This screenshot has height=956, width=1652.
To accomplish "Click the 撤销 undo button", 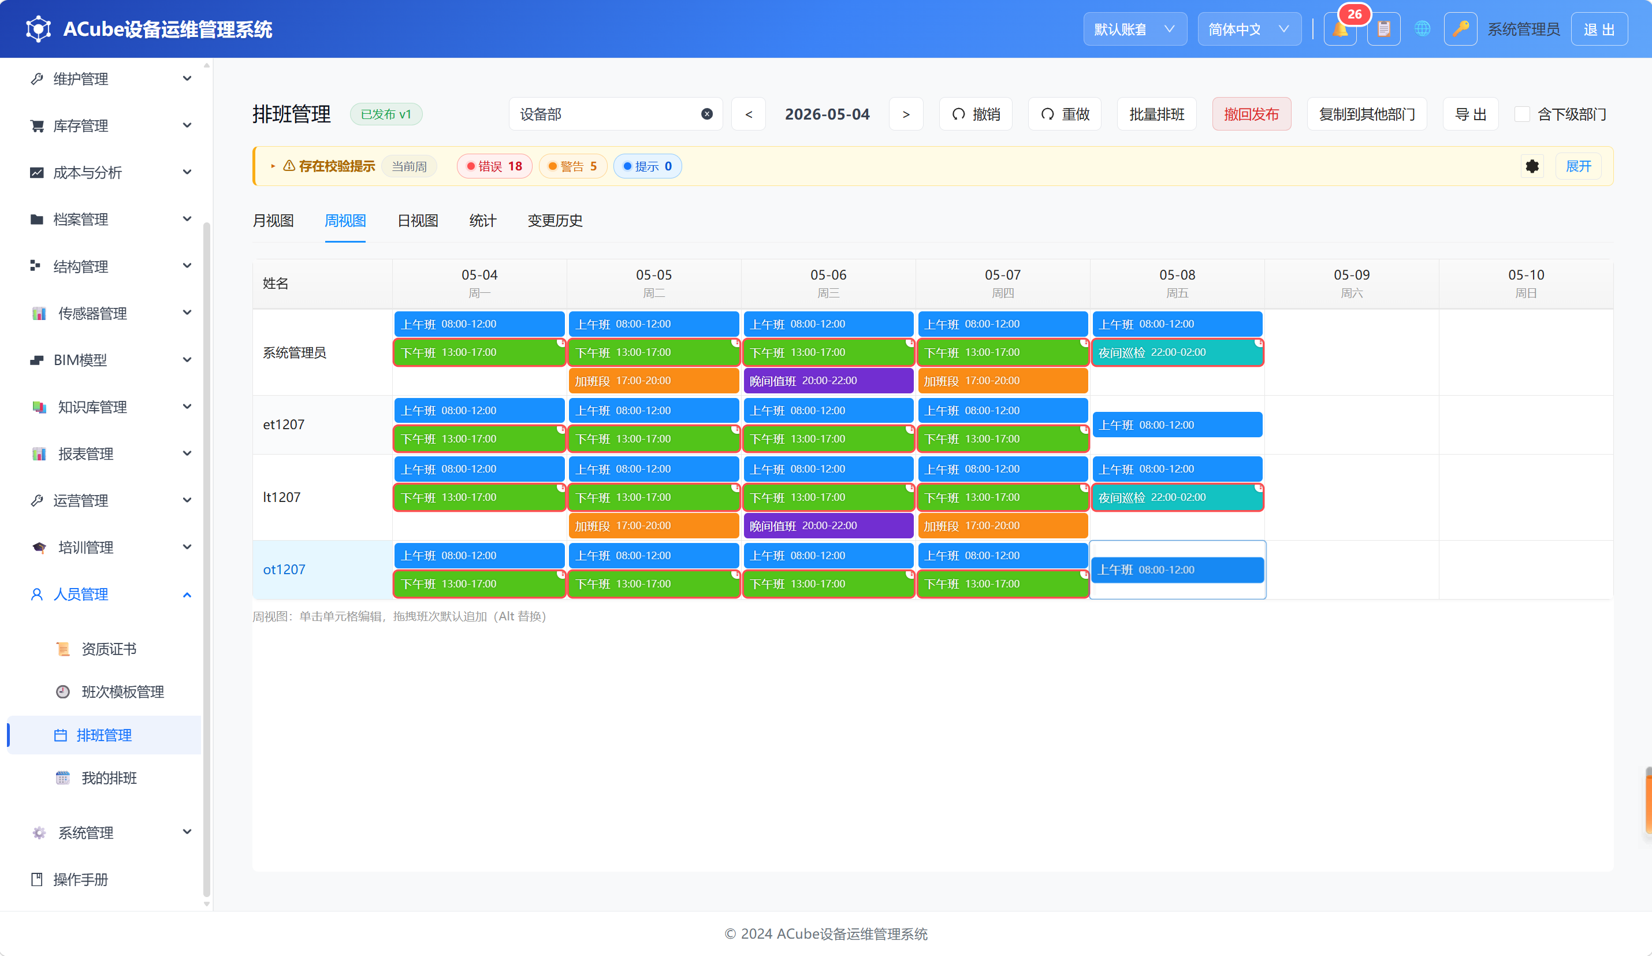I will 976,114.
